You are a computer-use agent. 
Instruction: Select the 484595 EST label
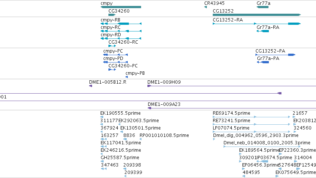pyautogui.click(x=251, y=172)
